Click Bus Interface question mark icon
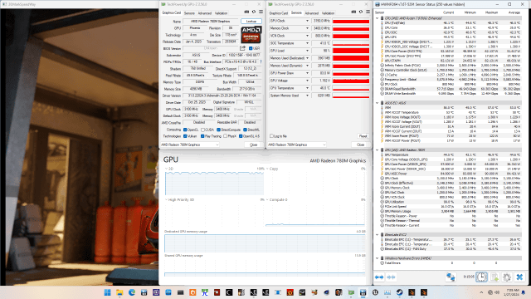Viewport: 531px width, 299px height. [261, 61]
